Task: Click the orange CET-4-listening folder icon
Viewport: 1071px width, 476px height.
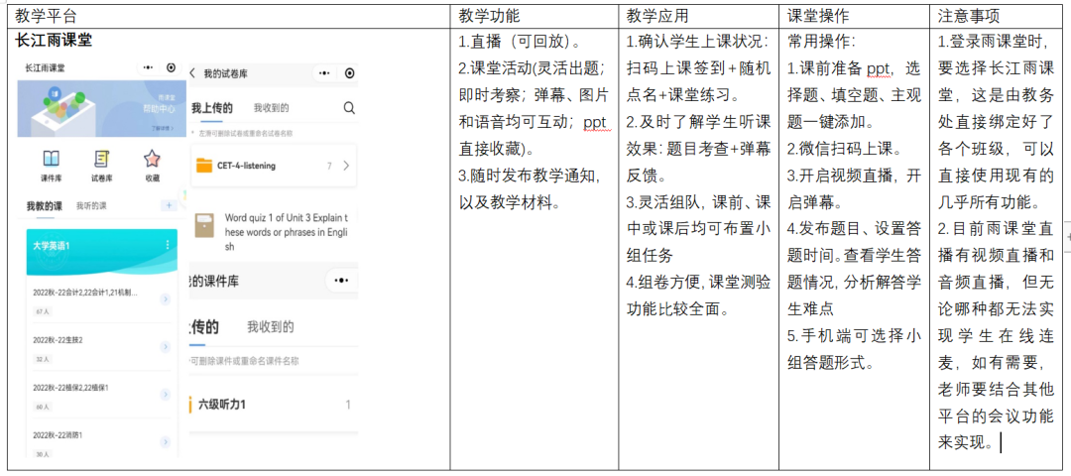Action: 203,166
